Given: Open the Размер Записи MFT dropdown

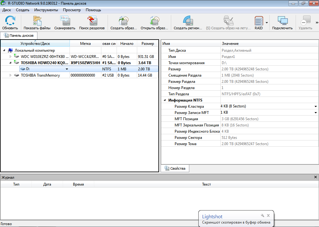Looking at the screenshot, I should [316, 113].
